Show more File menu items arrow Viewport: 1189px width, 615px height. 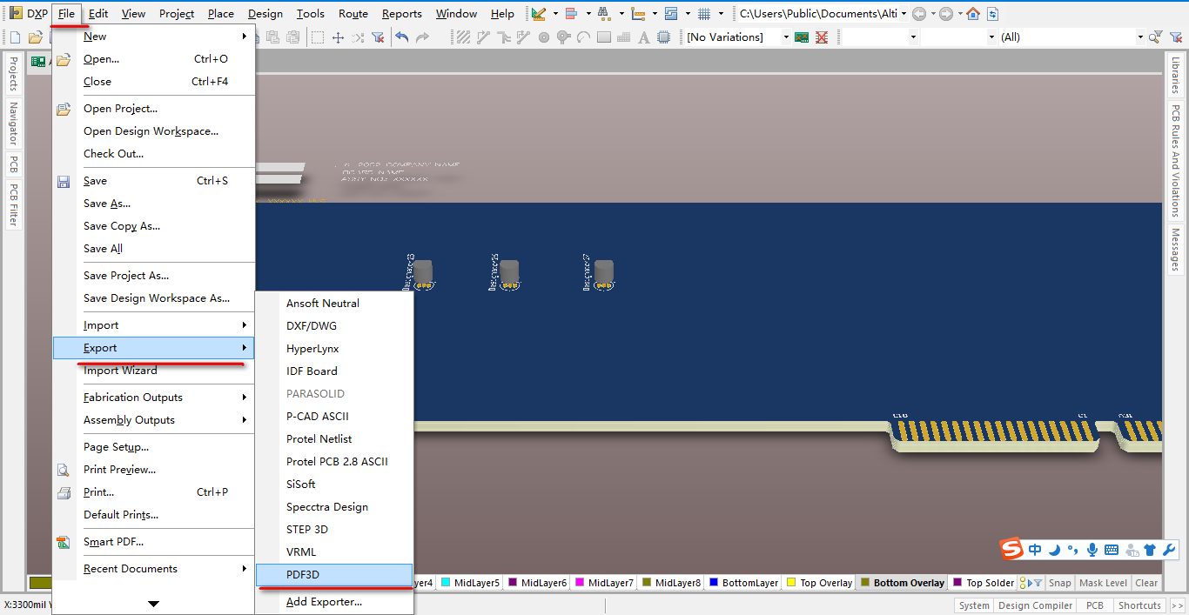click(x=153, y=603)
